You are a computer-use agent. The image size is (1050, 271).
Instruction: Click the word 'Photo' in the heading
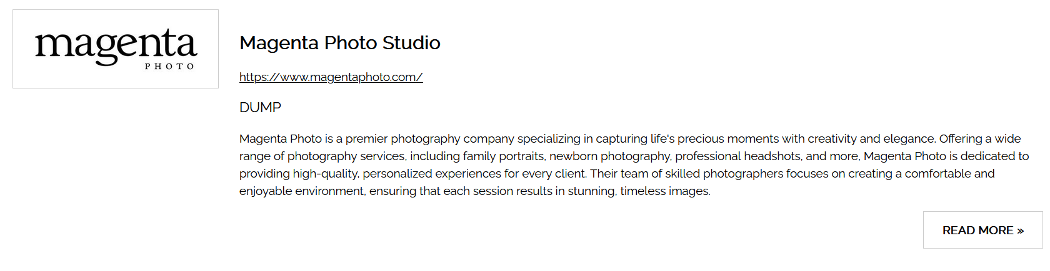(x=351, y=43)
